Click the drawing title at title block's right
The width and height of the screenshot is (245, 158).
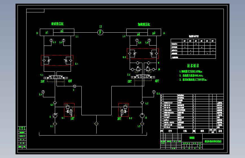pyautogui.click(x=213, y=141)
